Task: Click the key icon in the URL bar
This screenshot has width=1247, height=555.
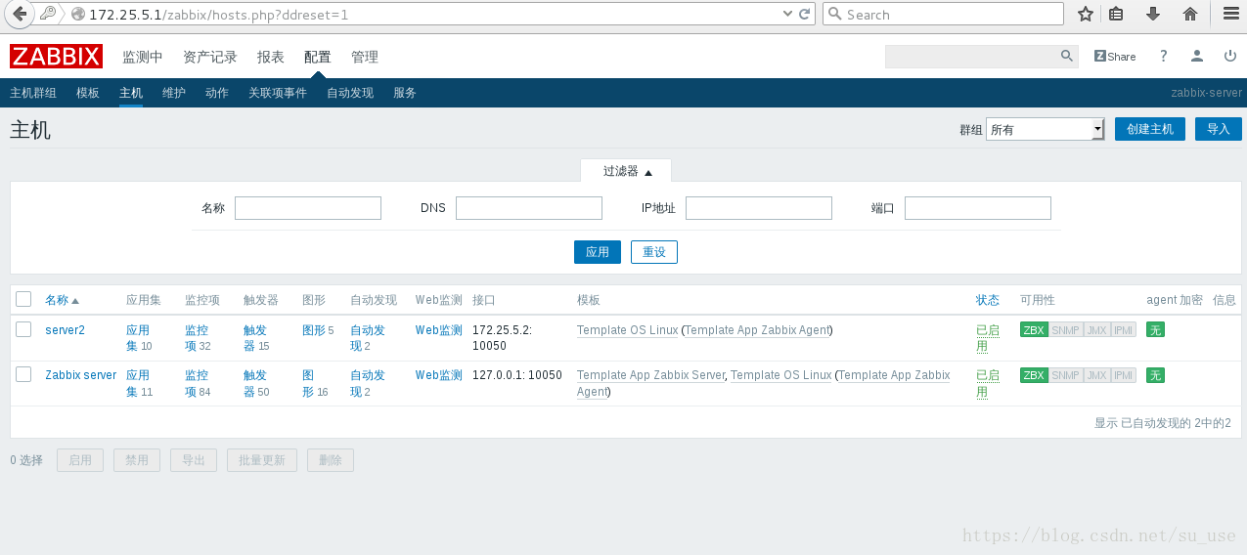Action: point(48,14)
